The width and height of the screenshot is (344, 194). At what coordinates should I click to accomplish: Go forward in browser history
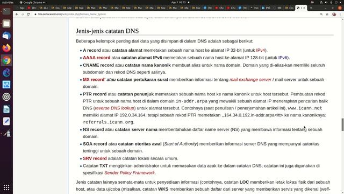tap(23, 14)
